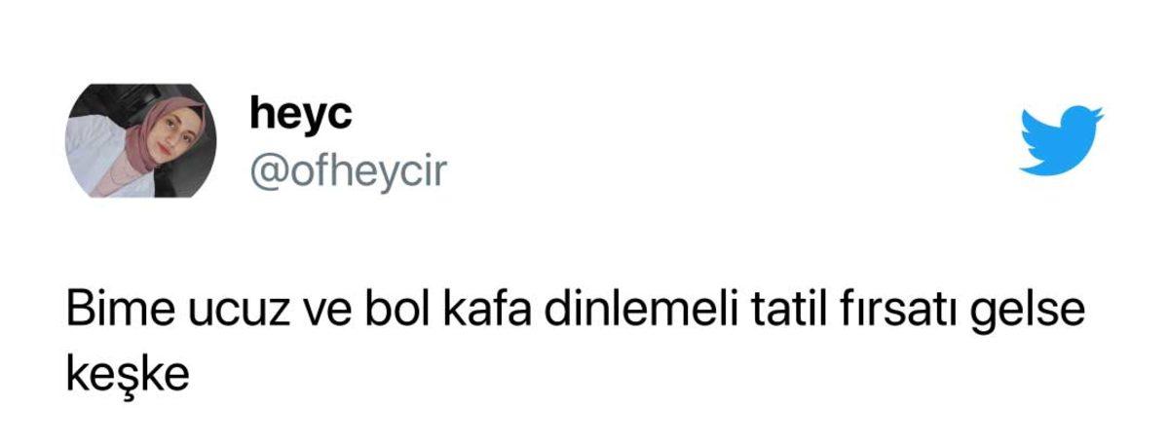Click the @ofheycir handle

coord(348,172)
